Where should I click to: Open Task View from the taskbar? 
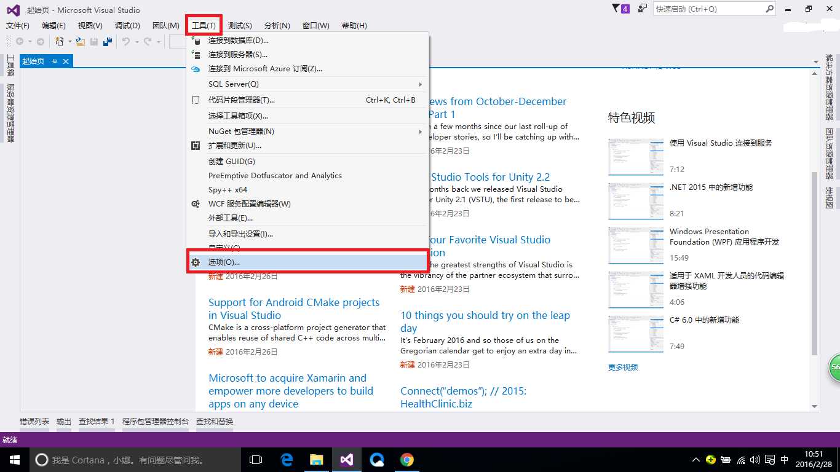tap(256, 460)
